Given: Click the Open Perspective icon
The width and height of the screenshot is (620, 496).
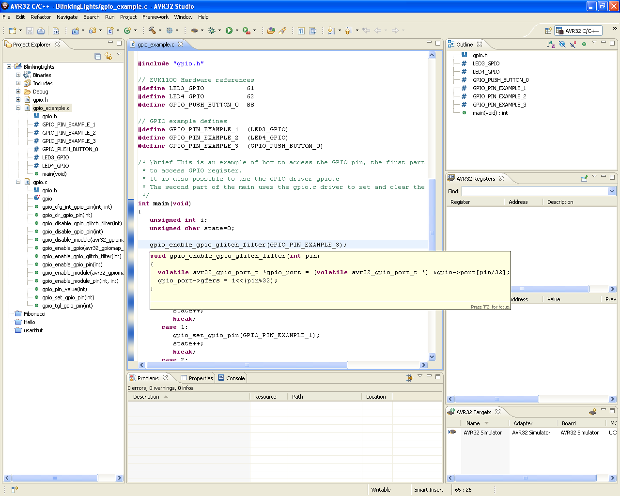Looking at the screenshot, I should click(x=548, y=31).
